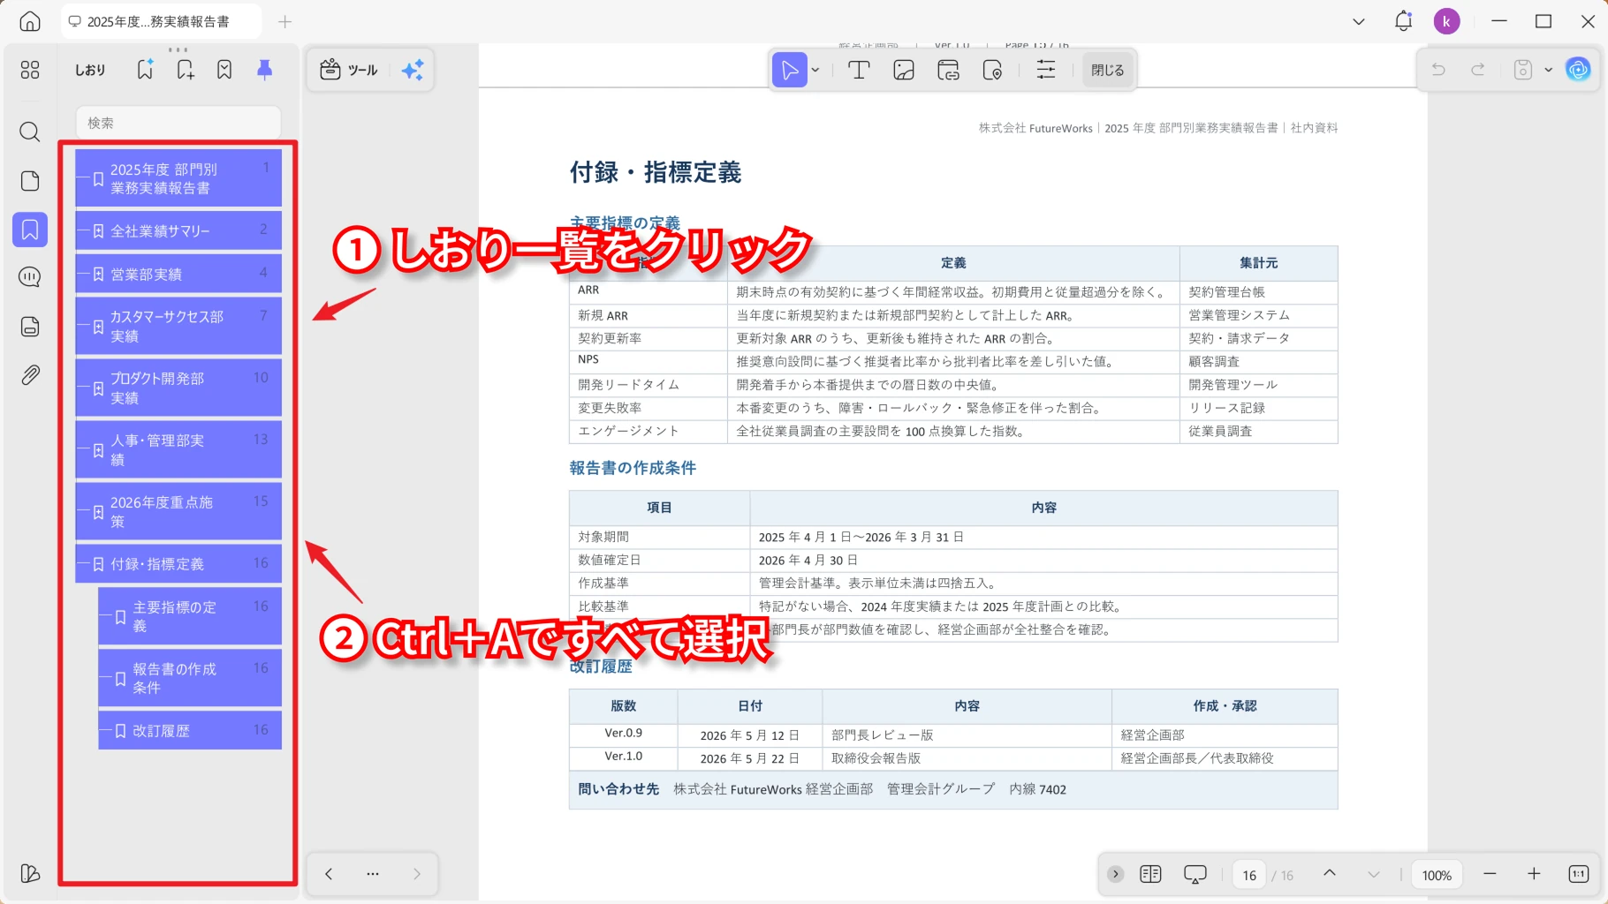Select the 改訂履歴 bookmark

190,730
